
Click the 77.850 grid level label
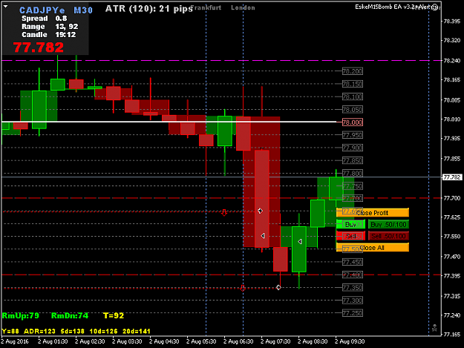(353, 161)
